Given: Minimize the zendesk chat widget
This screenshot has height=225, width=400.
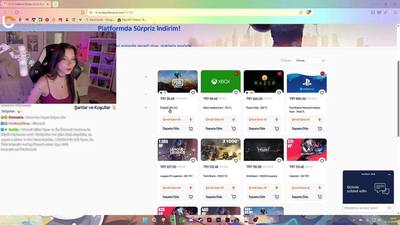Looking at the screenshot, I should [x=389, y=174].
